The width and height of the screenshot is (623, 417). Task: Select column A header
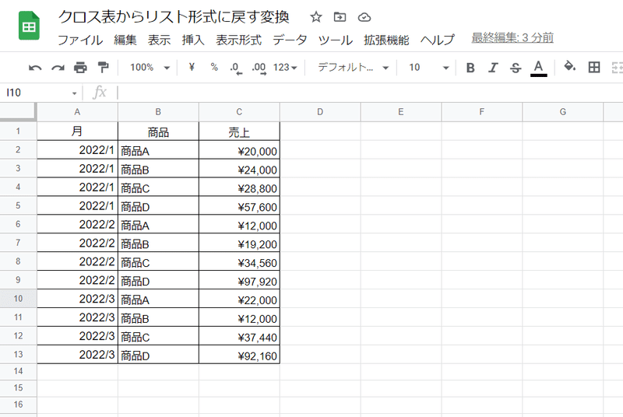[x=77, y=112]
